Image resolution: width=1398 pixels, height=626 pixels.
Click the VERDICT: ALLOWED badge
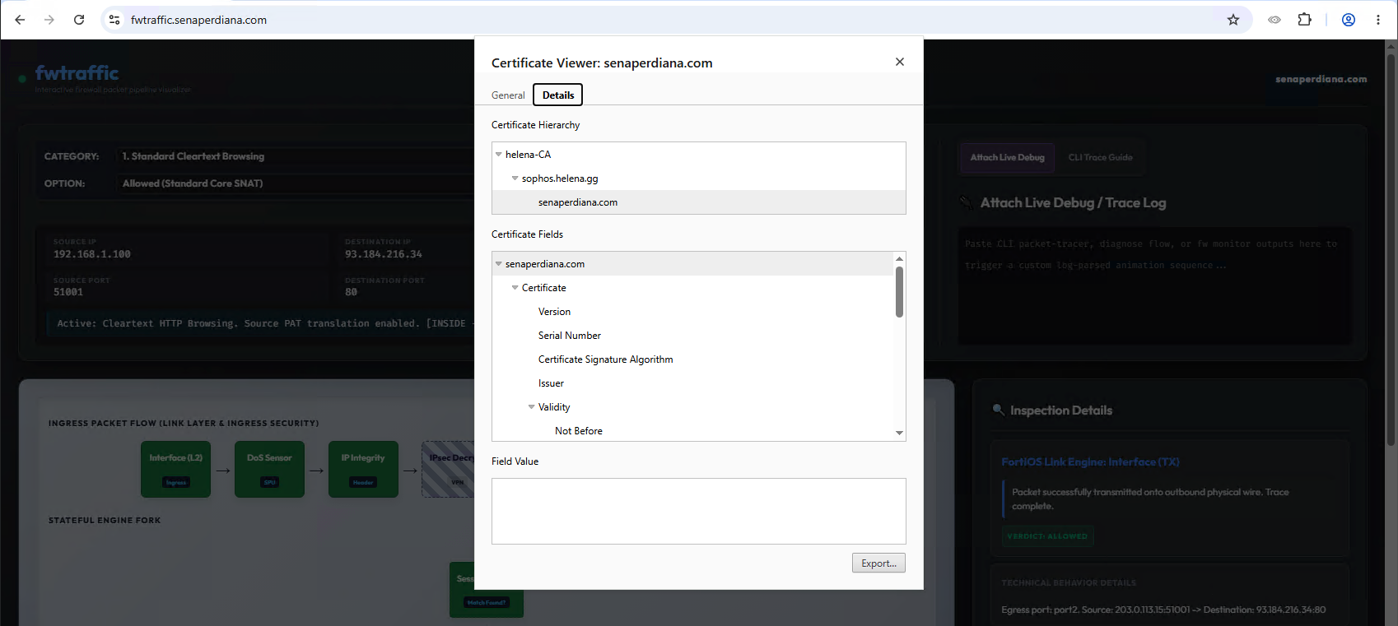point(1047,536)
